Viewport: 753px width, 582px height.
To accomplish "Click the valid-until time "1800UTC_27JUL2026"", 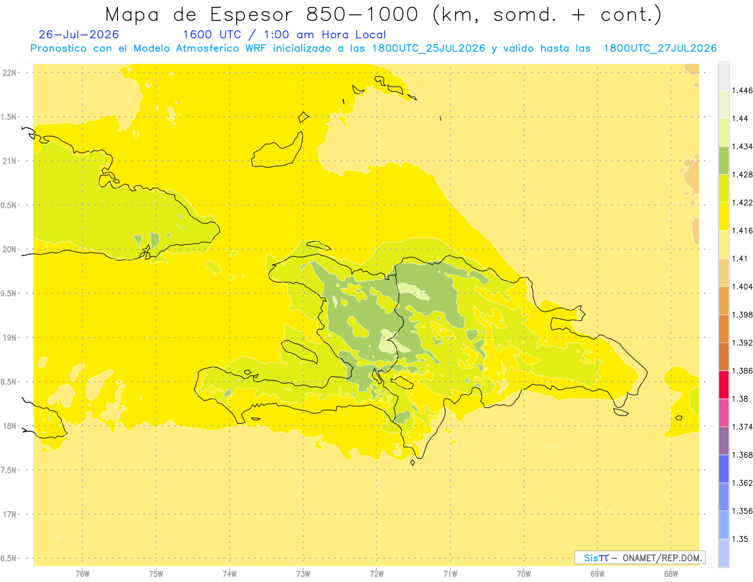I will pyautogui.click(x=660, y=48).
